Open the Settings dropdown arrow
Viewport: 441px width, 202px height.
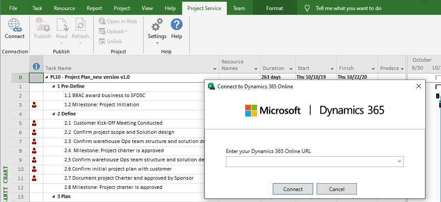[157, 43]
